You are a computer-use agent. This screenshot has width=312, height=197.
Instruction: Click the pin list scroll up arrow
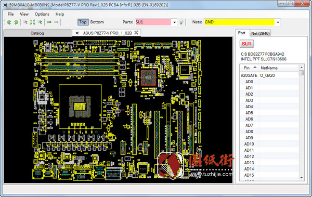[302, 67]
